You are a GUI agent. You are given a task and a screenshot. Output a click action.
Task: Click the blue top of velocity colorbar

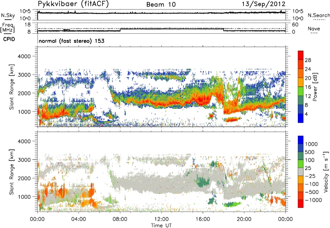[301, 140]
